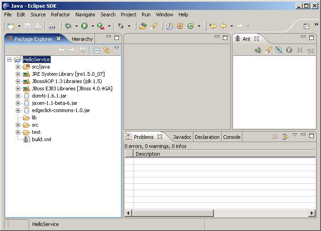Close the Problems view tab
321x231 pixels.
[160, 137]
